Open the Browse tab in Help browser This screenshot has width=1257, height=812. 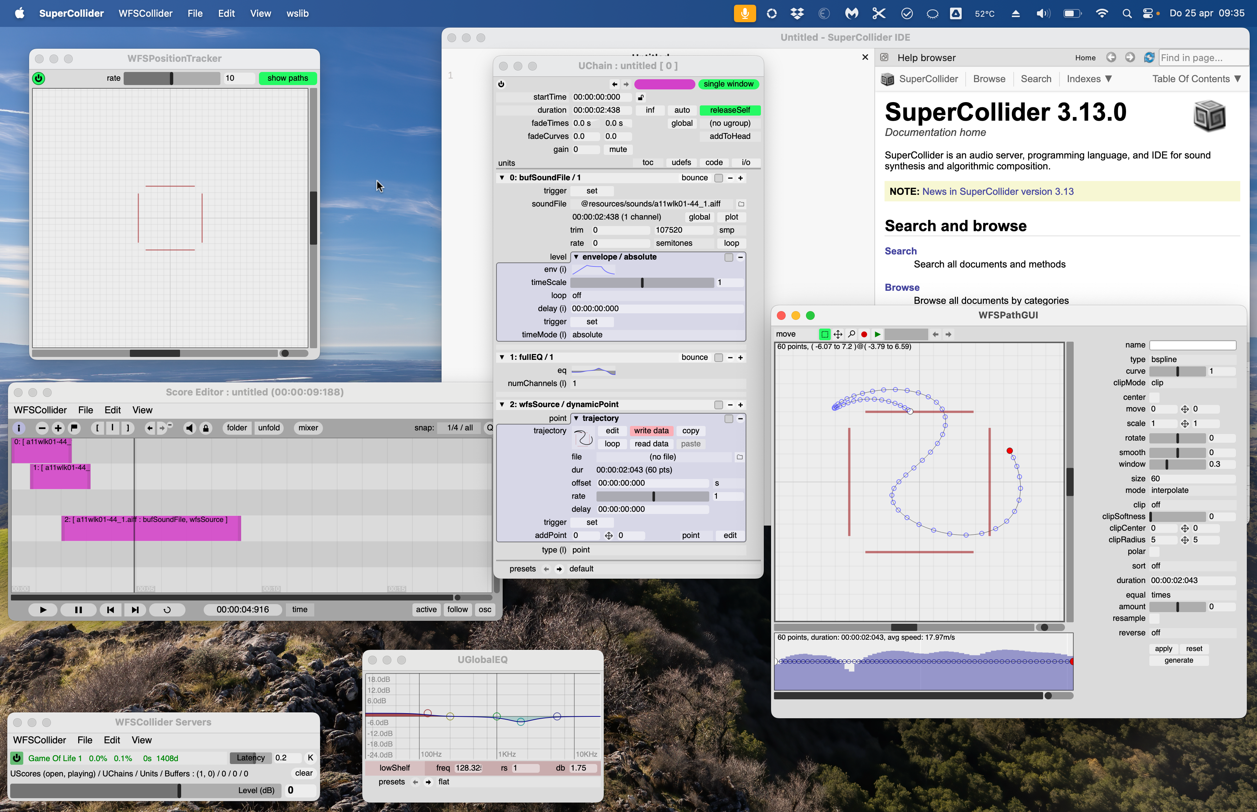(x=989, y=79)
